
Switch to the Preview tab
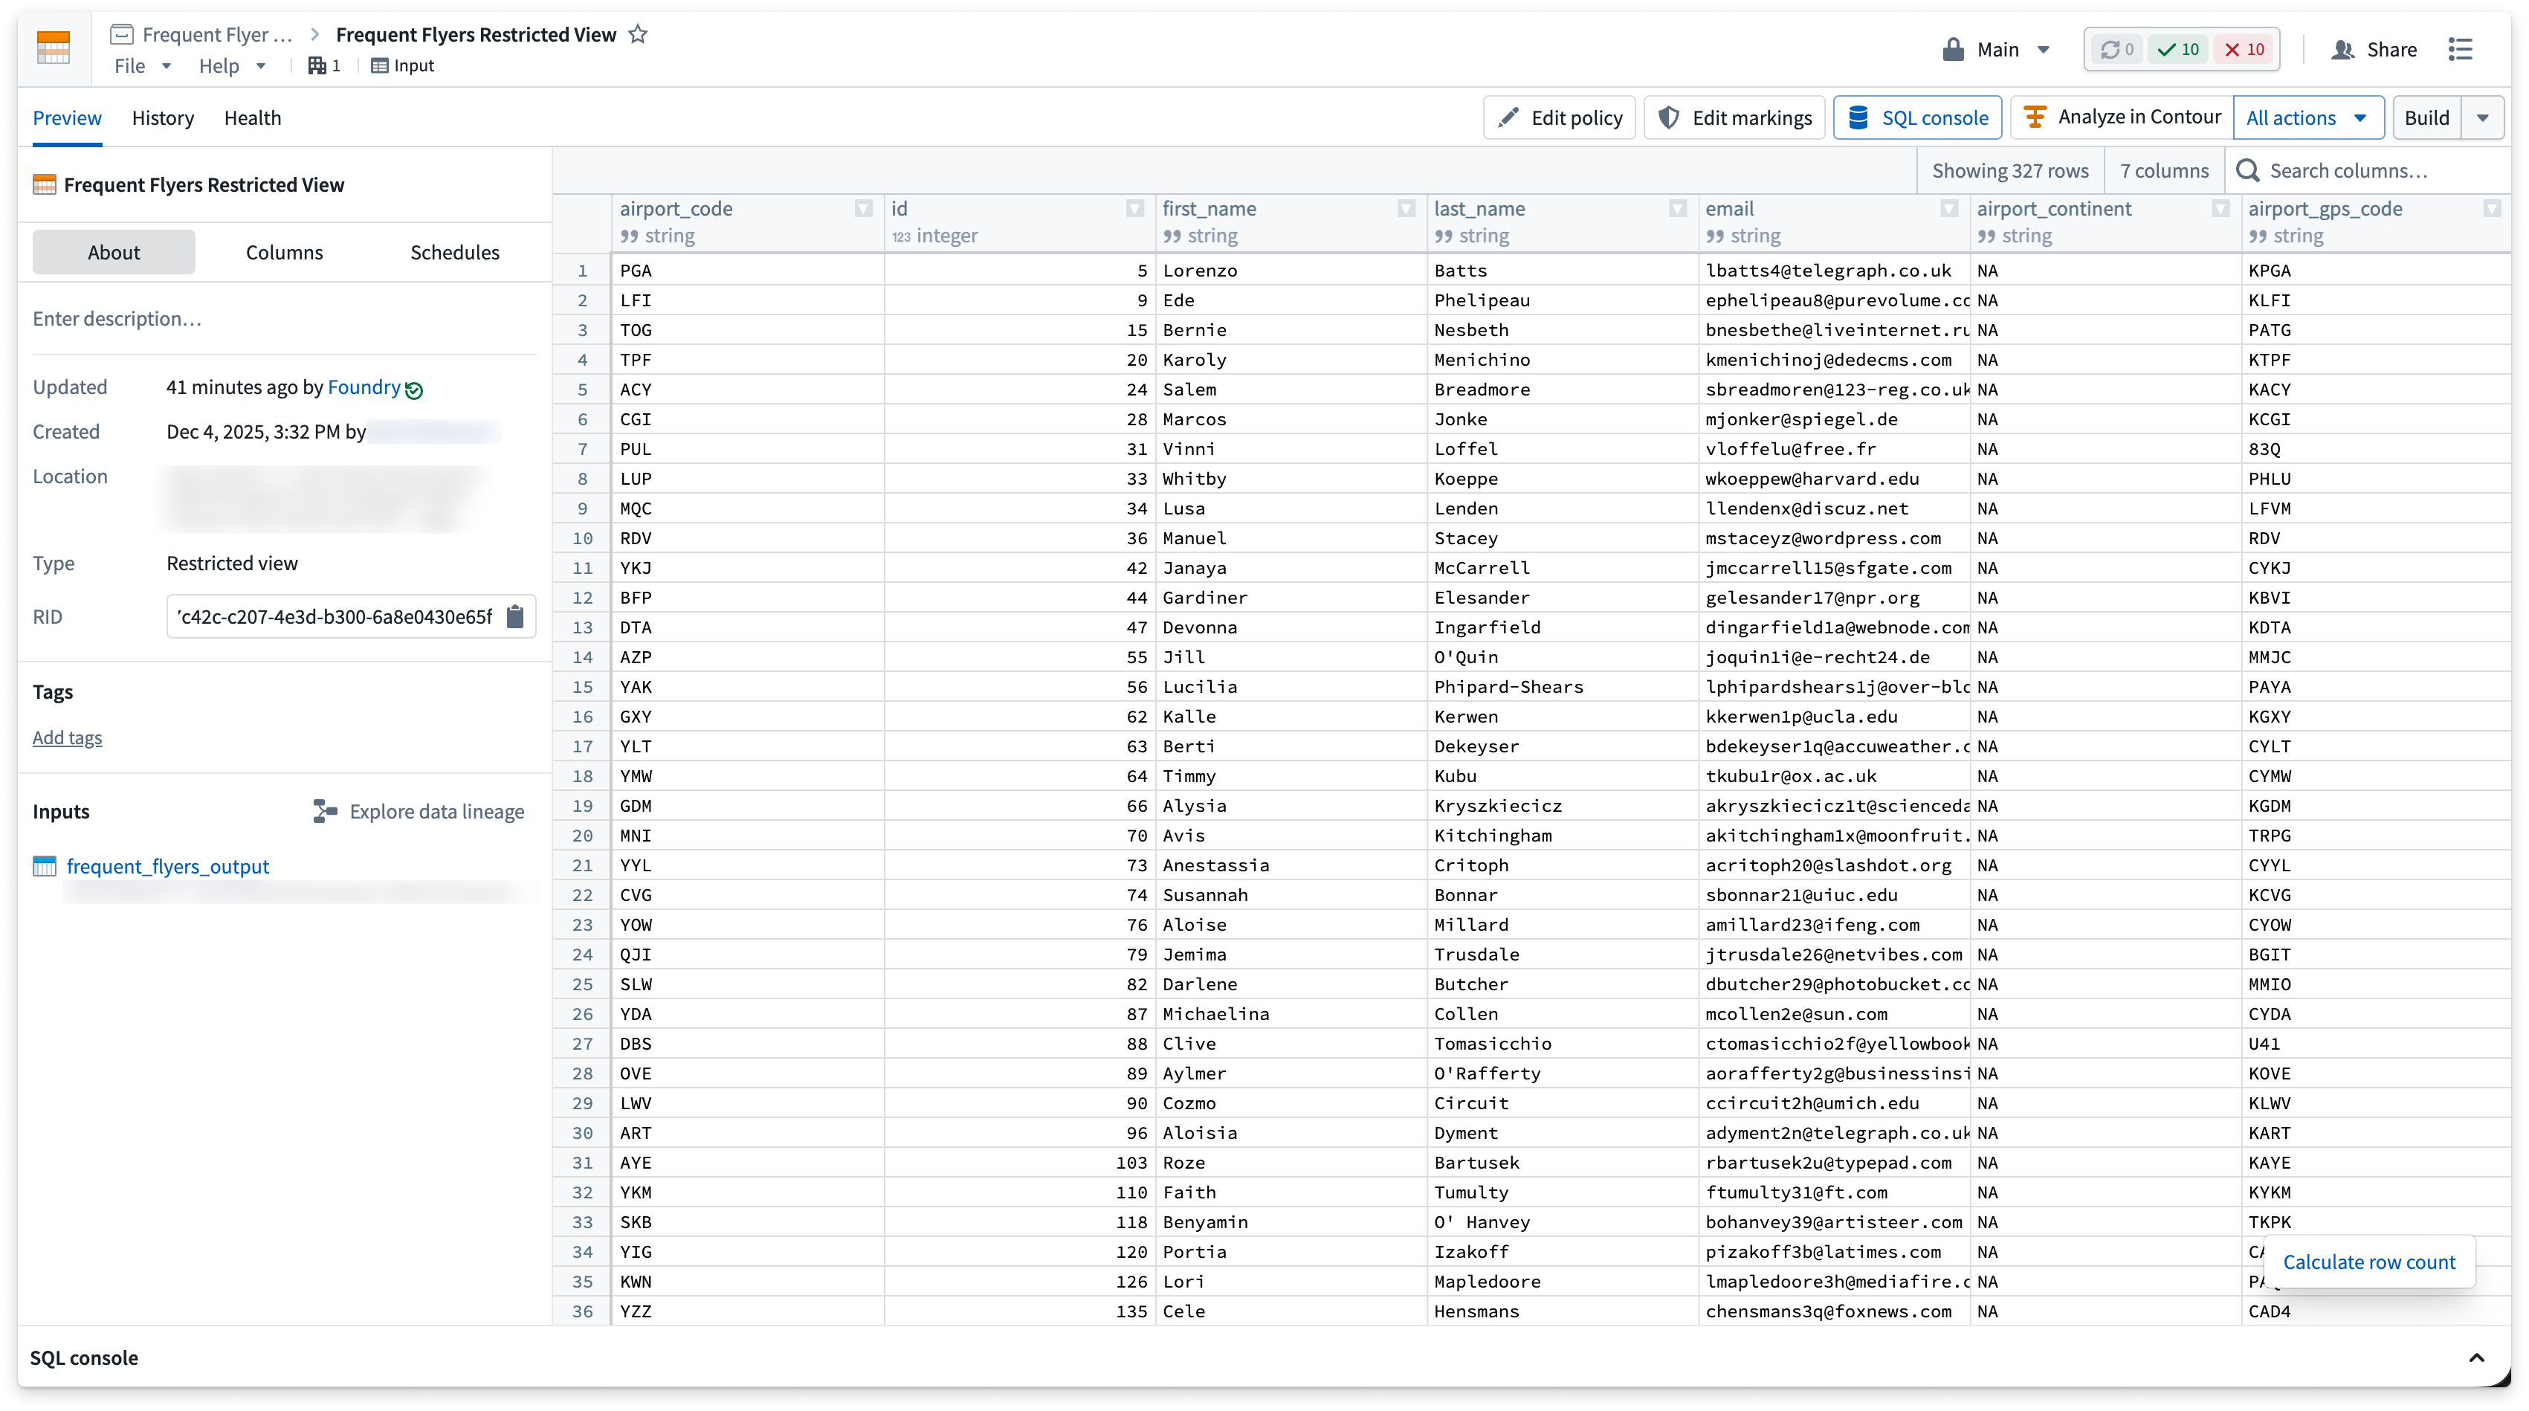[x=67, y=117]
